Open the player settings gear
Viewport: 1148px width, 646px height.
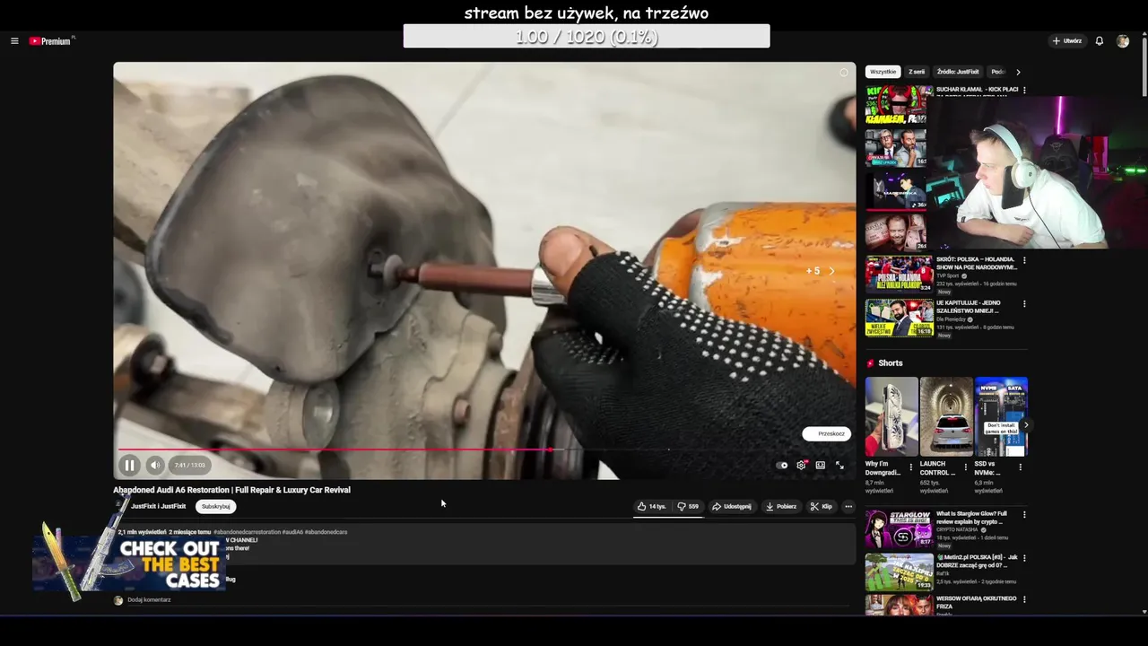[801, 465]
